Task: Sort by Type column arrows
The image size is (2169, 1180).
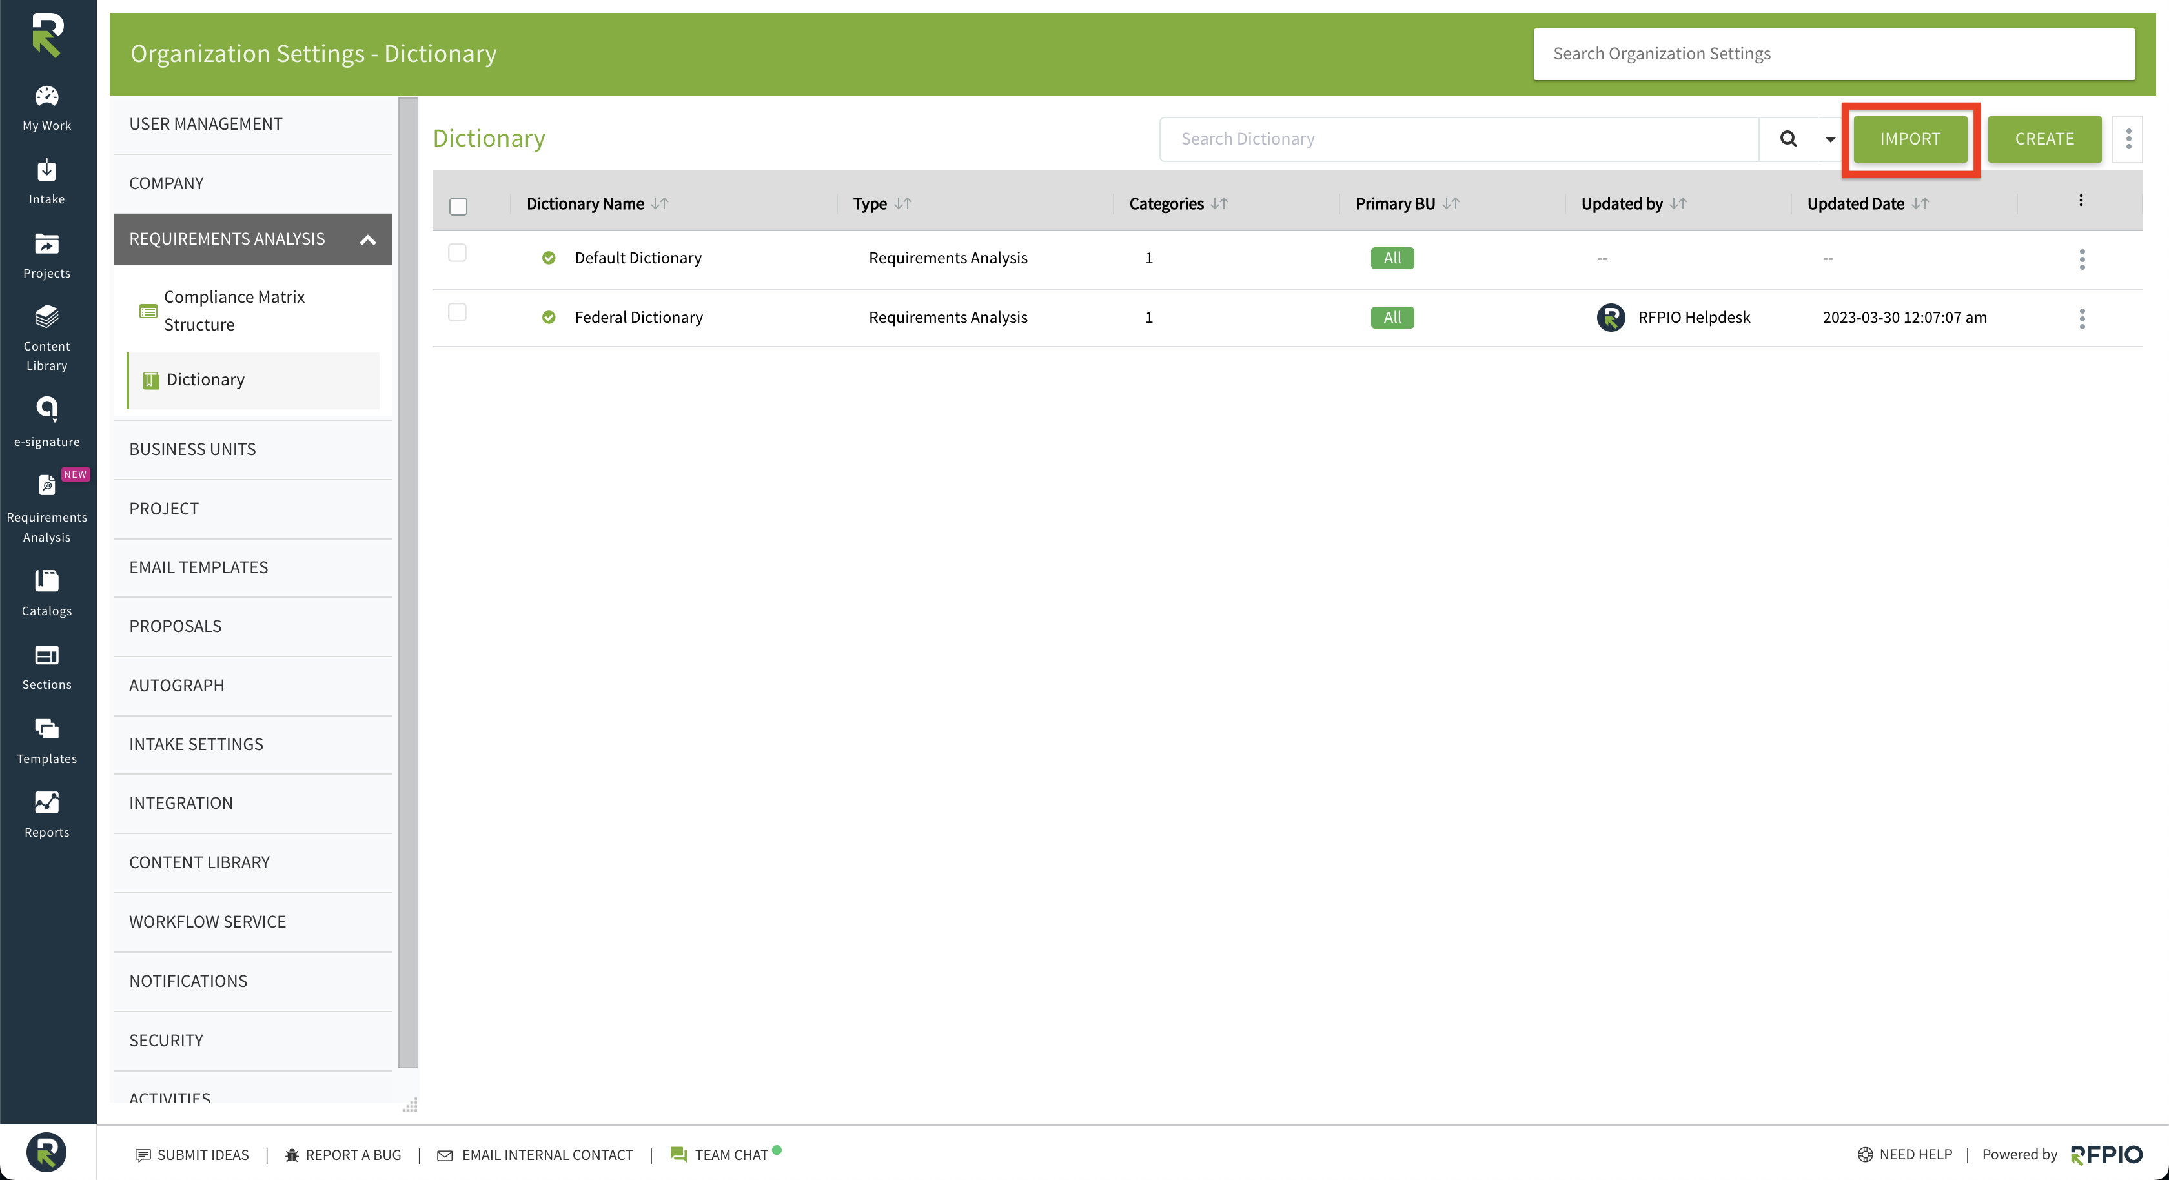Action: (904, 204)
